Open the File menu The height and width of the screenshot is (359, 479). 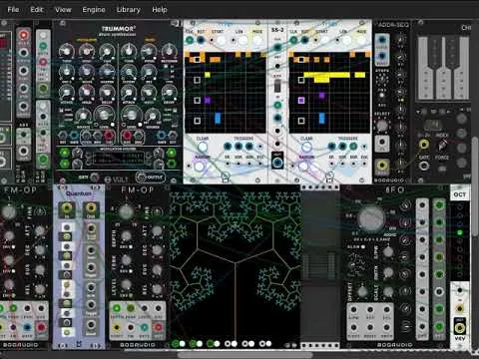[x=13, y=10]
